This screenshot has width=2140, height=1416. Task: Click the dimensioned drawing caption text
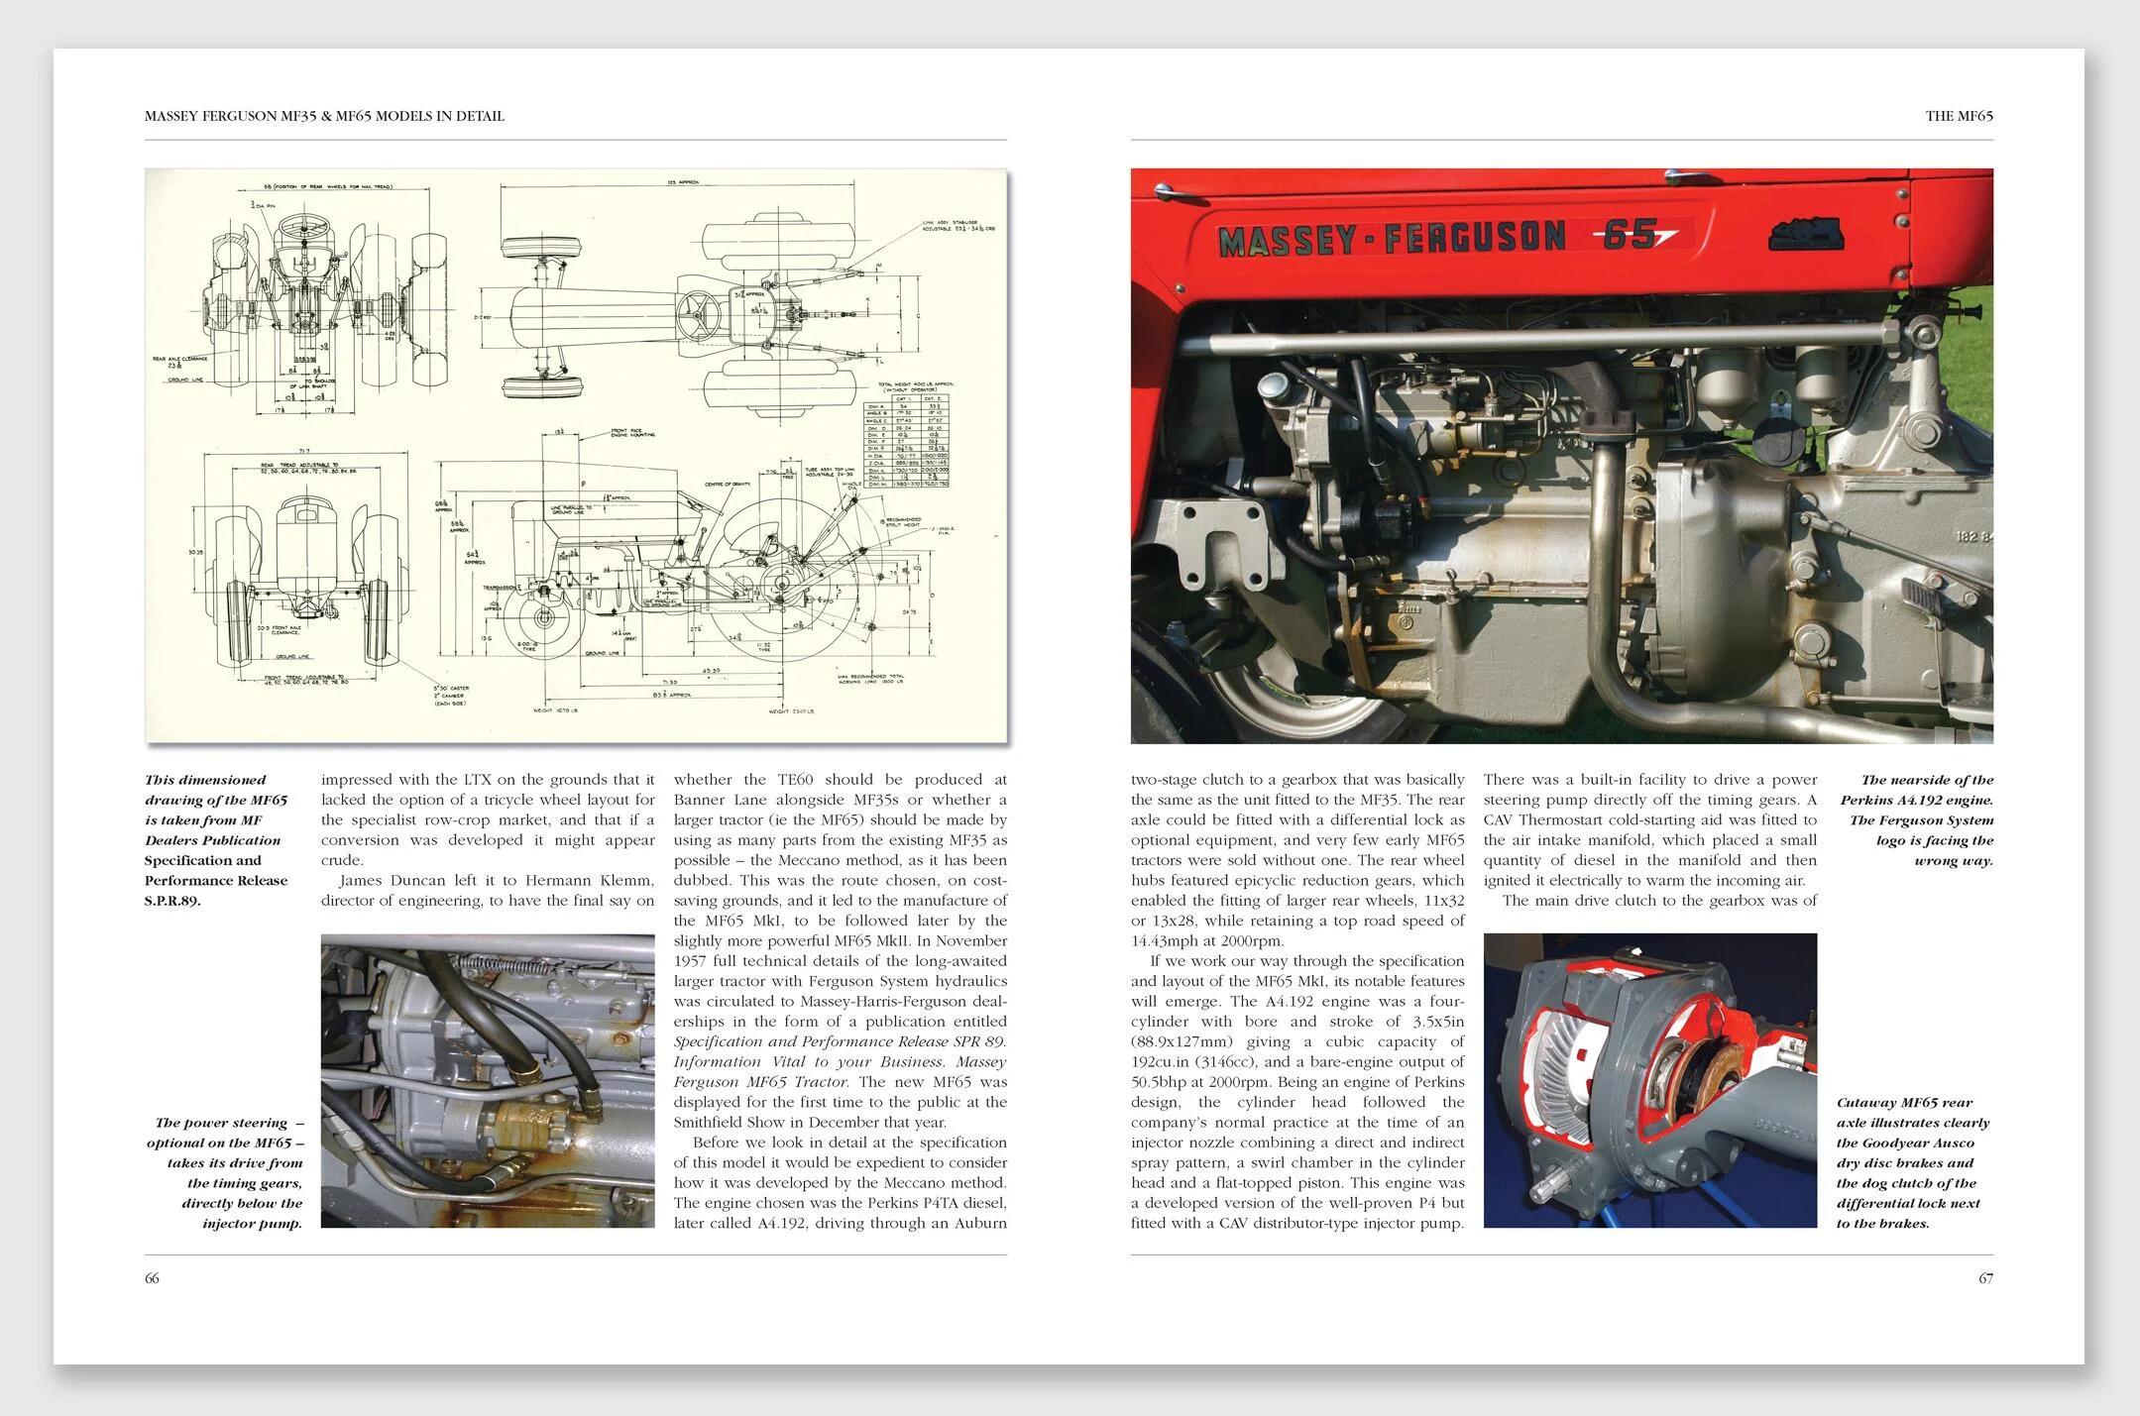[216, 839]
